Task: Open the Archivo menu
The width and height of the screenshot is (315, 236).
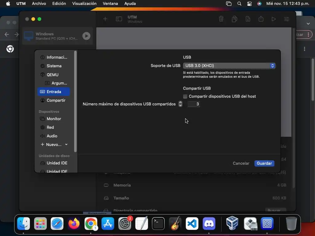Action: (x=39, y=4)
